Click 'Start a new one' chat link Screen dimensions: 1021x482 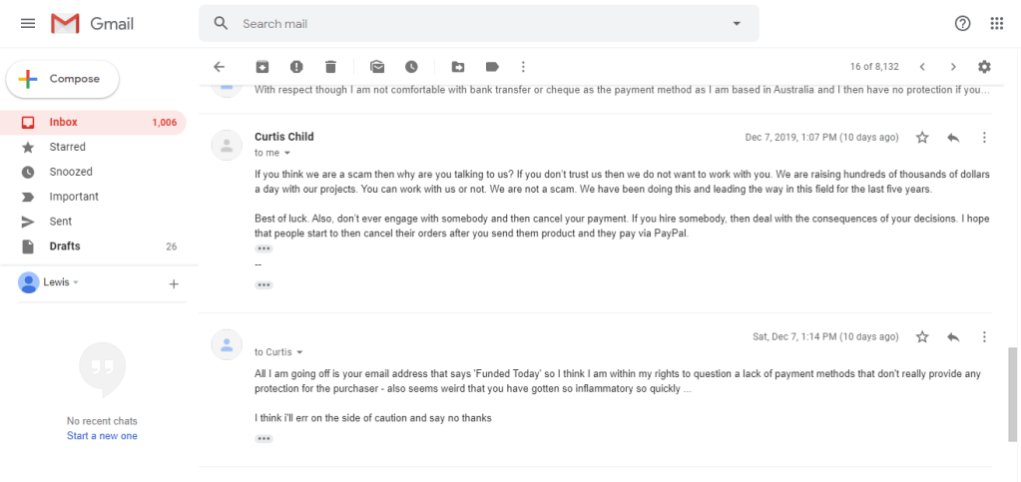tap(102, 436)
